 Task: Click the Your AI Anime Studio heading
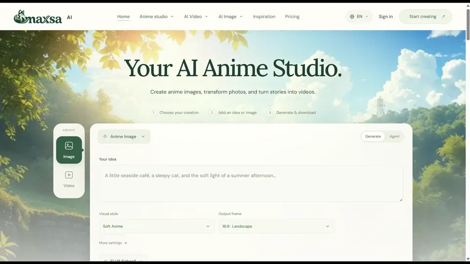(233, 68)
